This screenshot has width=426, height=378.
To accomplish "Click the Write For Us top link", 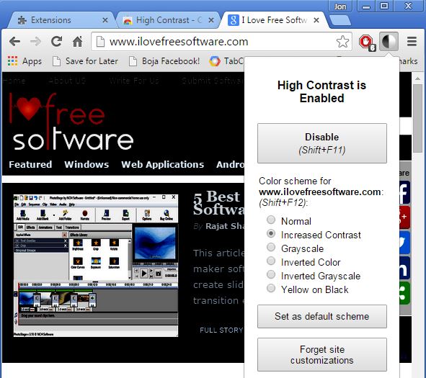I will 134,81.
